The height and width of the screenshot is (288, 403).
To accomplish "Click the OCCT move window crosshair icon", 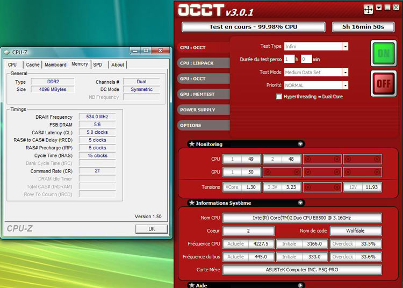I will click(x=368, y=10).
